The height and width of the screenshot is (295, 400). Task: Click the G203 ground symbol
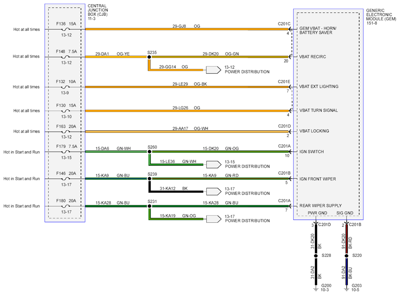coord(346,287)
